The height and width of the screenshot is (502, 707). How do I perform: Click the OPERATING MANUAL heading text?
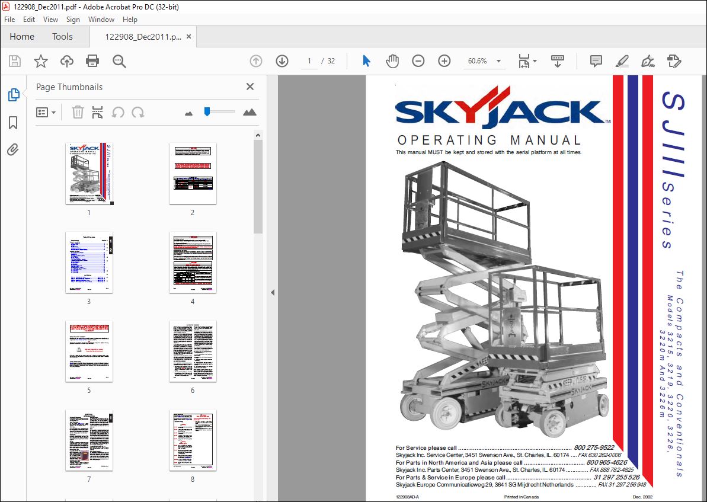(x=490, y=140)
